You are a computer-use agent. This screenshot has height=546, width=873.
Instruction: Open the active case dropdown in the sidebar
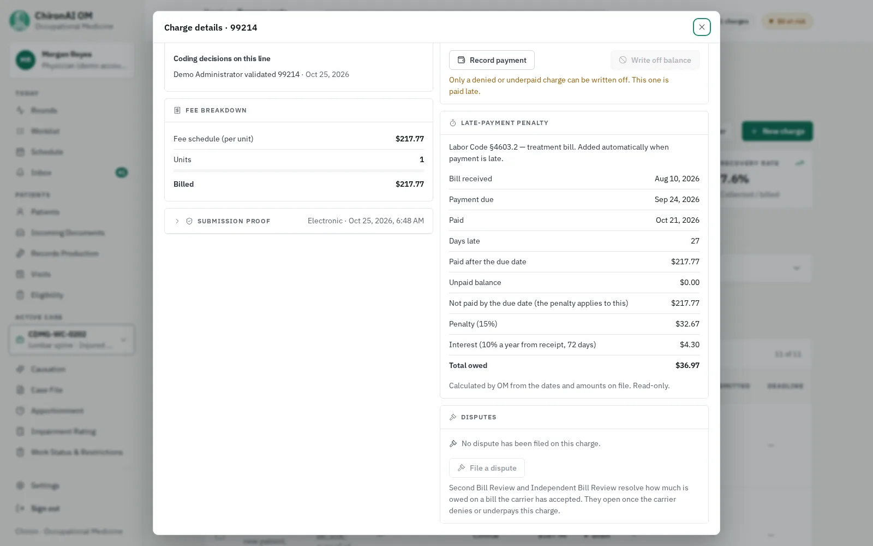coord(71,340)
